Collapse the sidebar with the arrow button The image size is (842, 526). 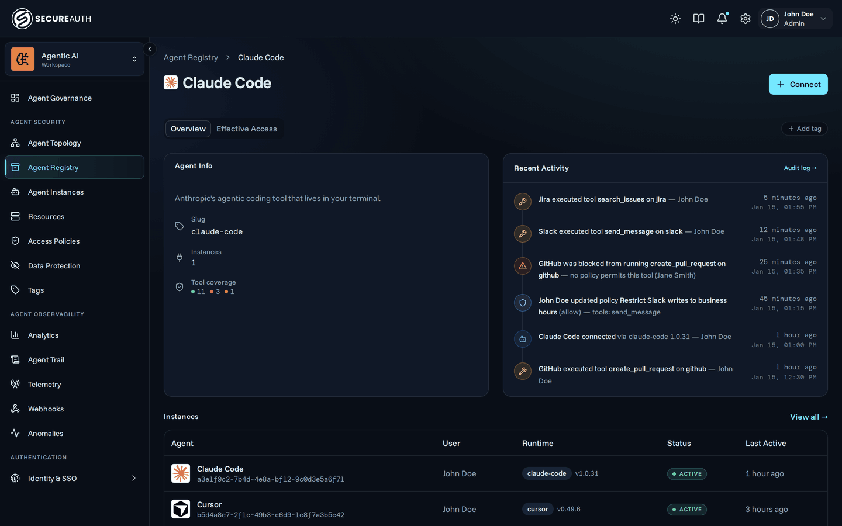(150, 50)
